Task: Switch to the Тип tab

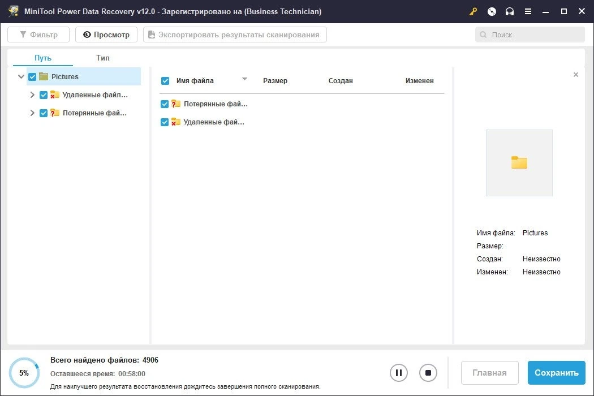Action: (x=102, y=58)
